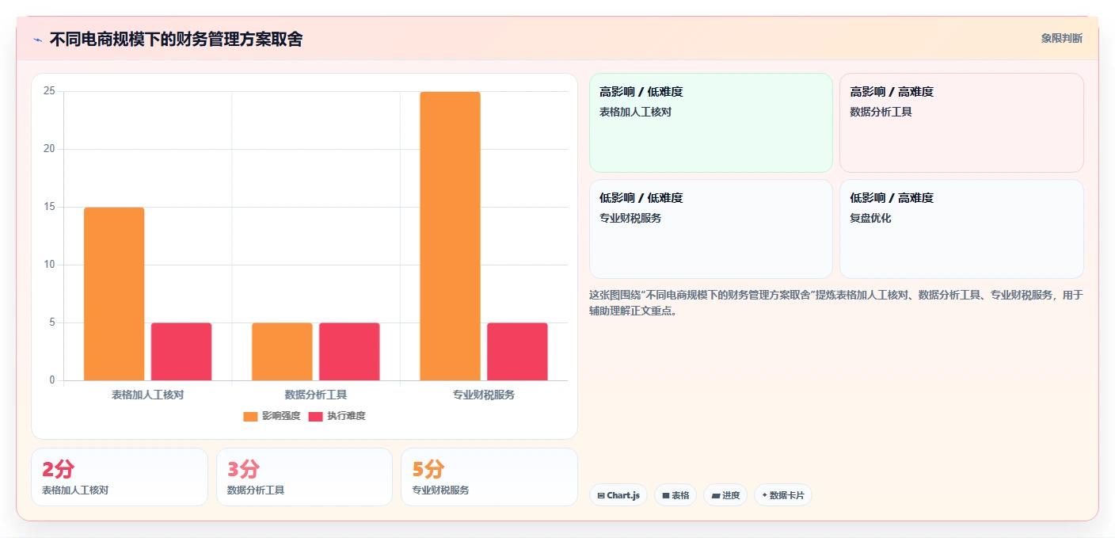Open the 高影响 / 低难度 quadrant card
1115x538 pixels.
[x=711, y=123]
